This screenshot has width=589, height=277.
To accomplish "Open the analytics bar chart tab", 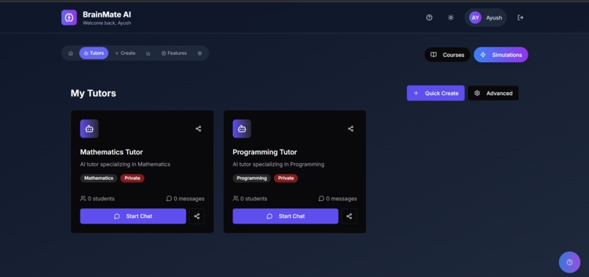I will click(148, 53).
